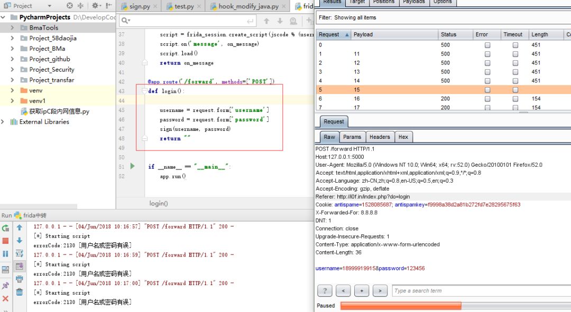
Task: Toggle Timeout checkbox for request 0
Action: pyautogui.click(x=515, y=45)
